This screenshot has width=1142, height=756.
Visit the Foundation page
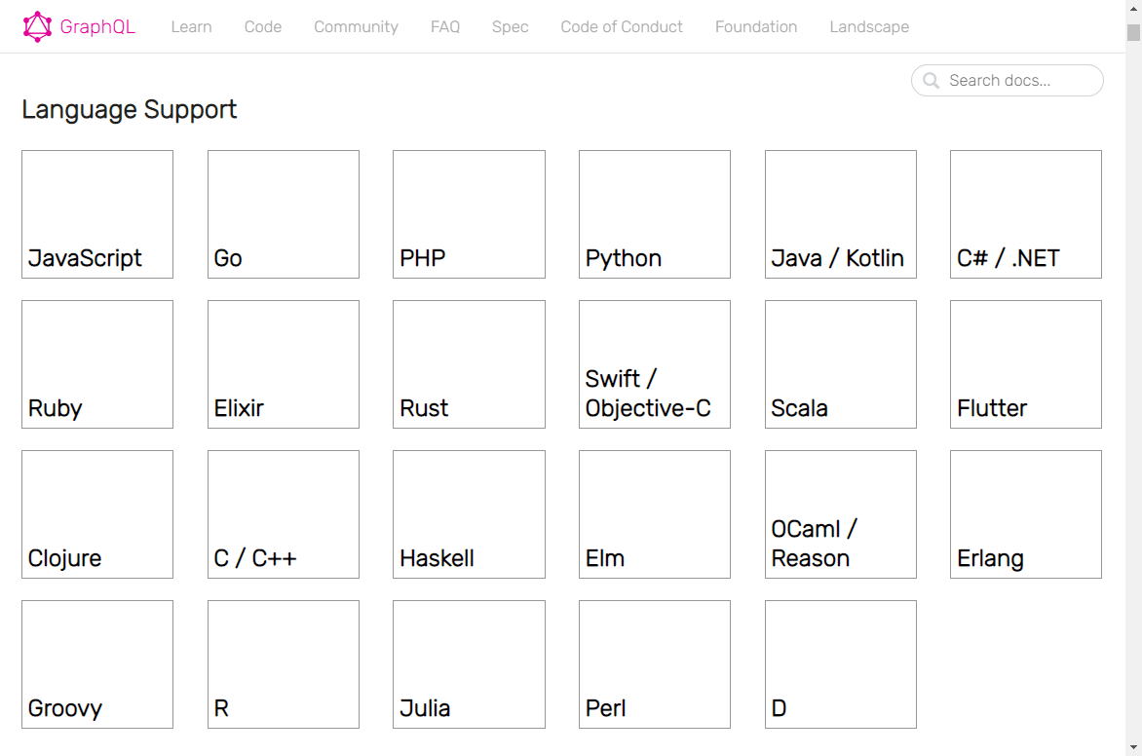pyautogui.click(x=756, y=26)
